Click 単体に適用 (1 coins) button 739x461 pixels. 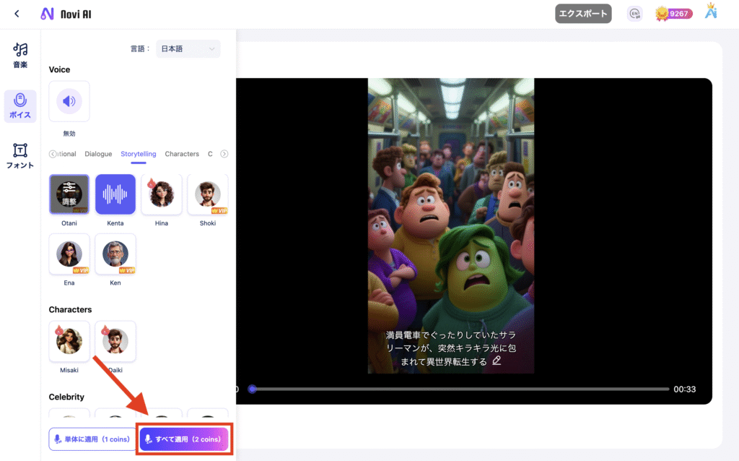[92, 439]
